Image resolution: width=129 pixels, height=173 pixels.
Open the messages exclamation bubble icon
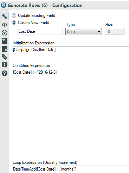(5, 65)
